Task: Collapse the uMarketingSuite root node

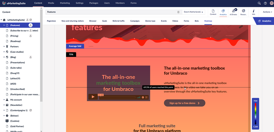Action: (x=1, y=20)
